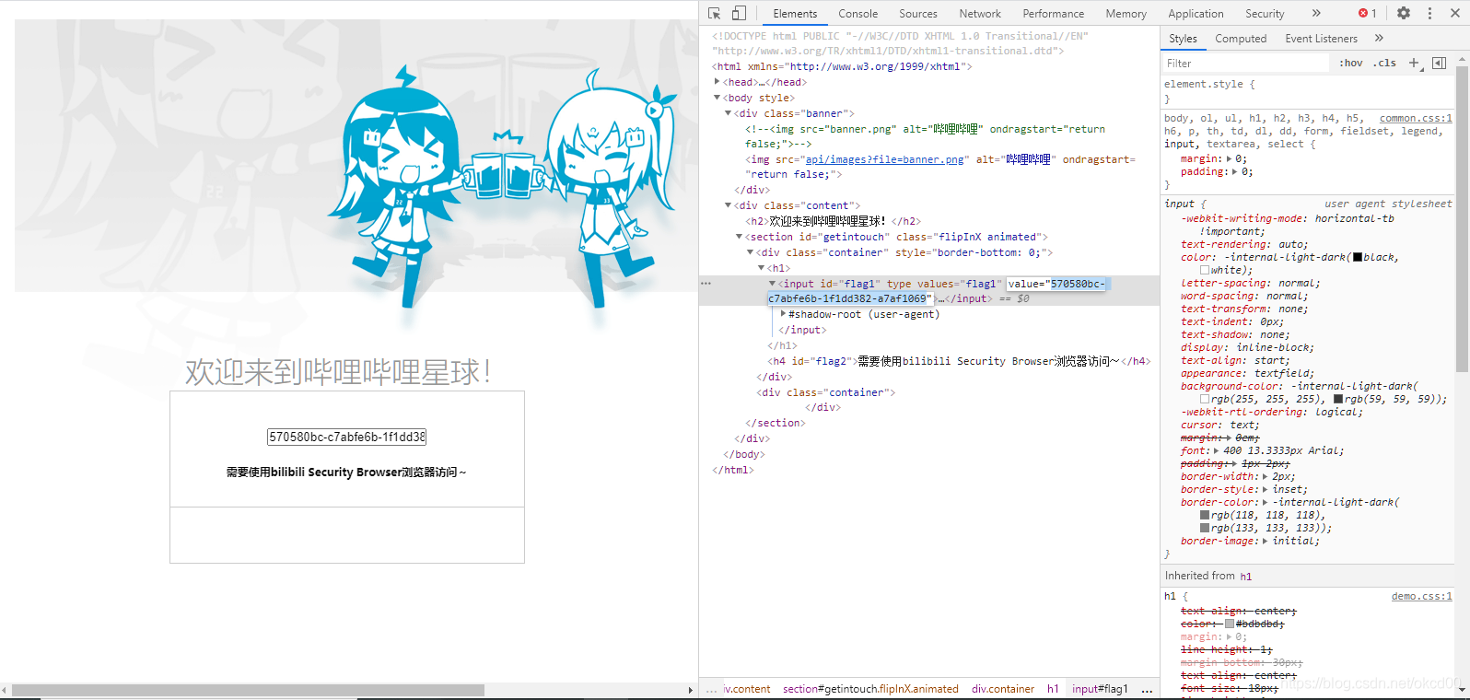Expand the padding shorthand in common.css rule
Screen dimensions: 1470x700
pos(1235,171)
